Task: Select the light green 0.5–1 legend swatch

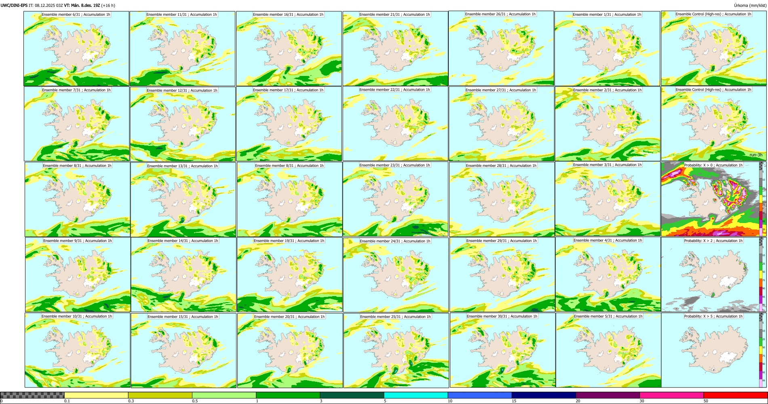Action: [x=224, y=395]
